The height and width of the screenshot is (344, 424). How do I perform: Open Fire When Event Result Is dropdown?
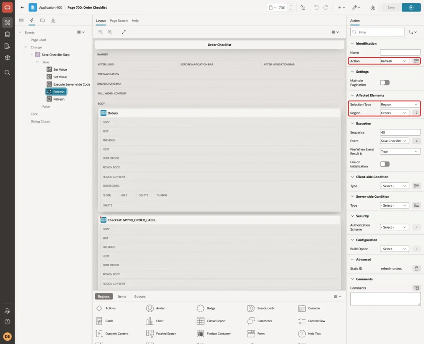tap(400, 151)
